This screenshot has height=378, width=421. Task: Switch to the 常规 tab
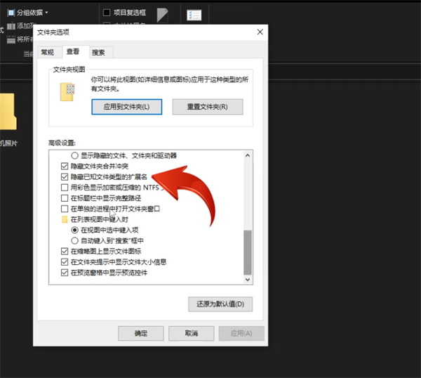coord(47,52)
